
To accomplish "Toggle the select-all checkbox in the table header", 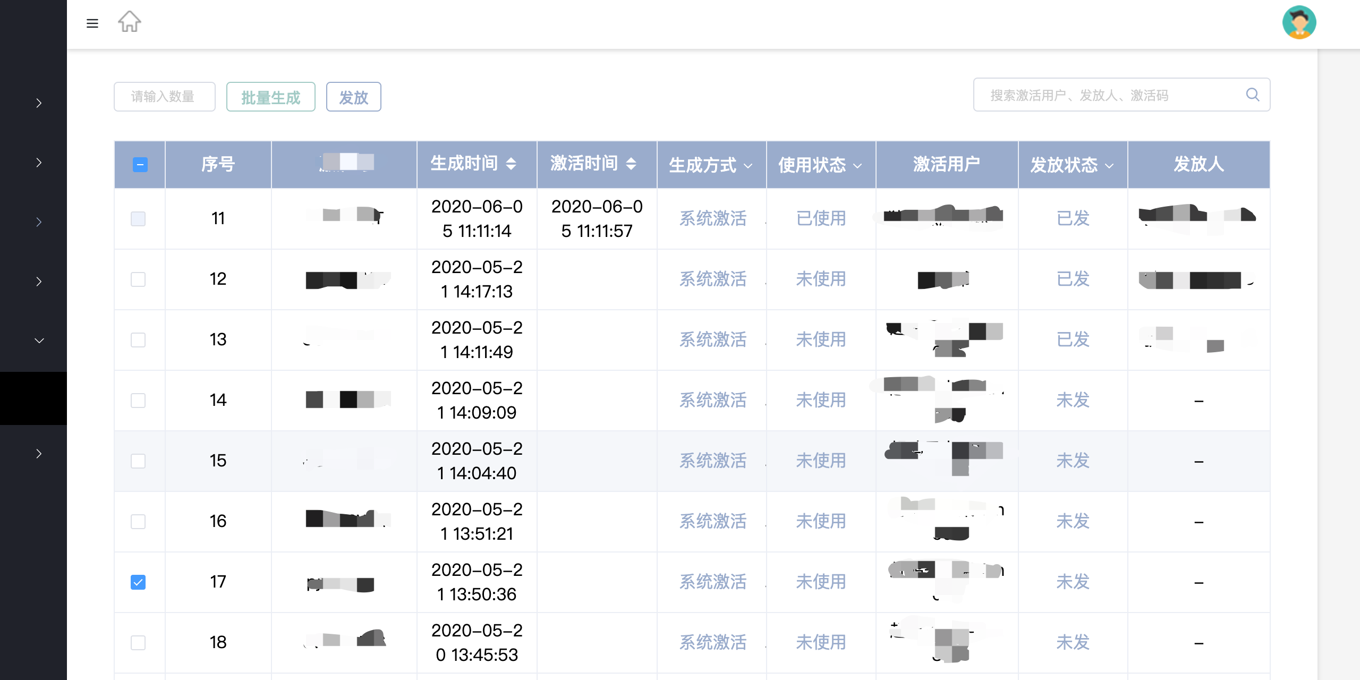I will click(140, 165).
